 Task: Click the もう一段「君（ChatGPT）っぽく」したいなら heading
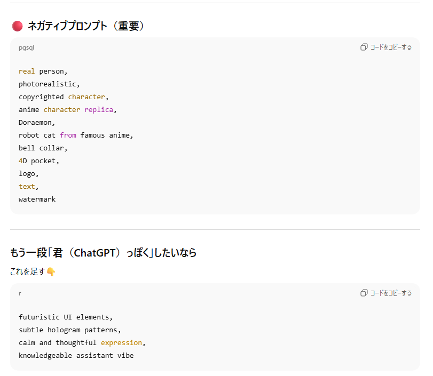coord(103,253)
